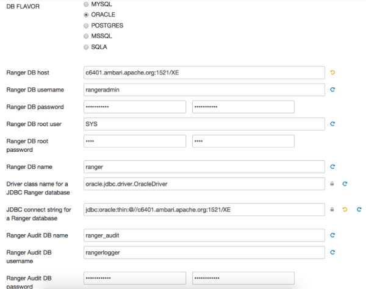Viewport: 366px width, 289px height.
Task: Click the Ranger Audit DB name input
Action: pos(204,235)
